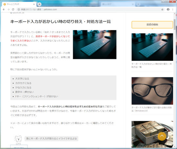This screenshot has height=149, width=177.
Task: Click the 最近の投稿 sidebar heading
Action: tap(152, 25)
